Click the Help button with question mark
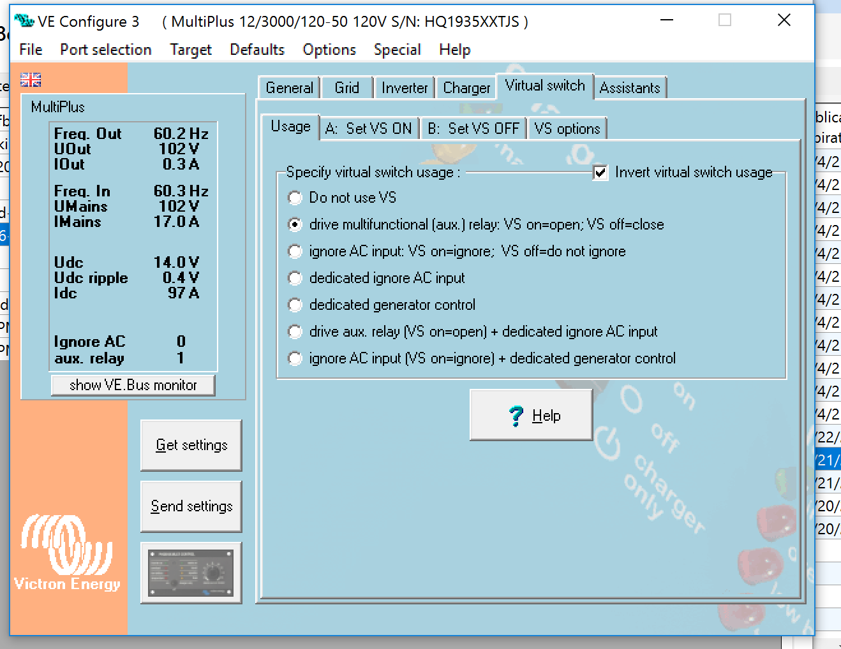Screen dimensions: 841x649 click(532, 416)
